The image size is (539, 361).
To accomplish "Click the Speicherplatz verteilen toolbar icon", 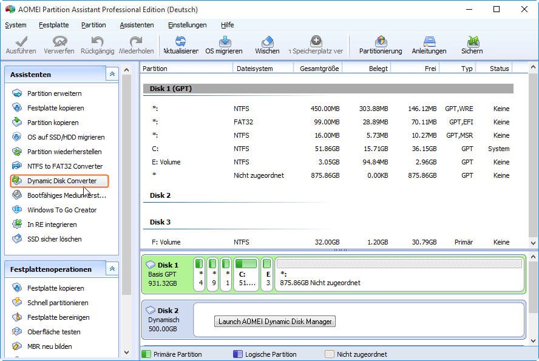I will [316, 42].
